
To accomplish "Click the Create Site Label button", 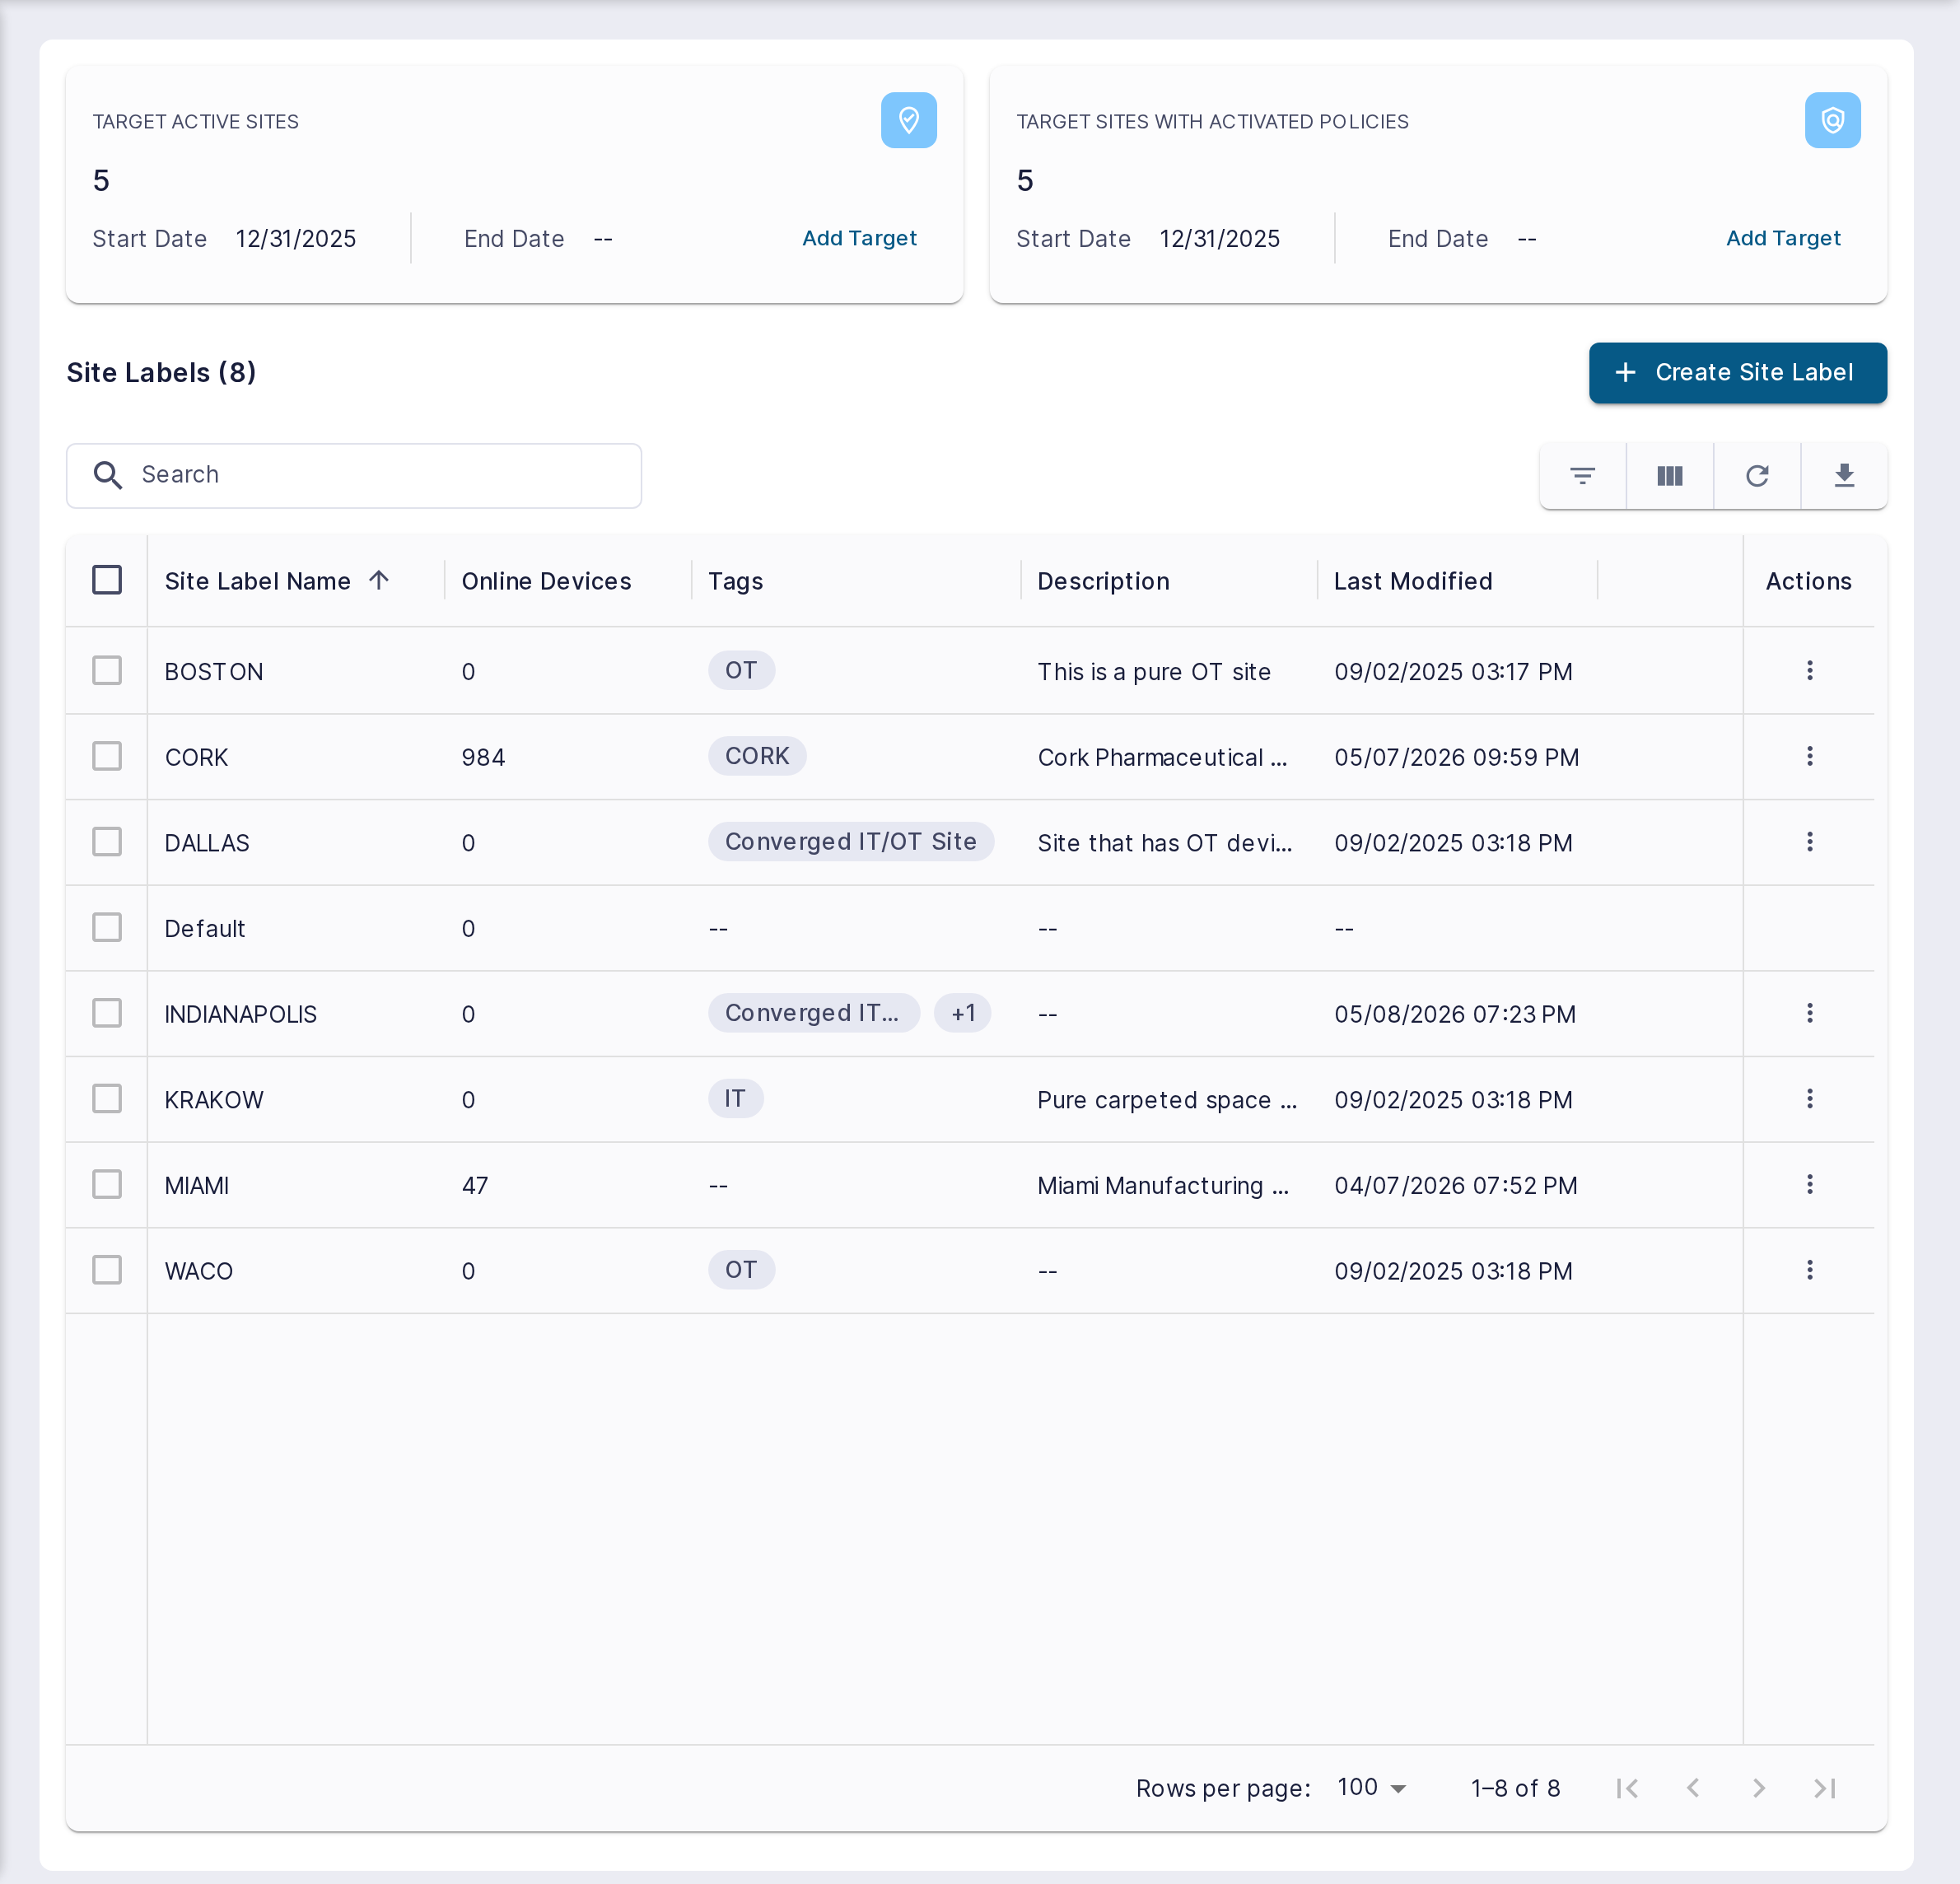I will [1737, 373].
